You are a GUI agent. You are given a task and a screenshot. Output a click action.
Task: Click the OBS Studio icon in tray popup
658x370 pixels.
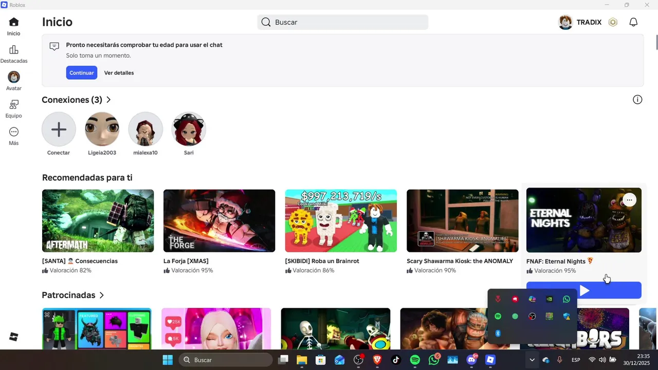click(532, 317)
